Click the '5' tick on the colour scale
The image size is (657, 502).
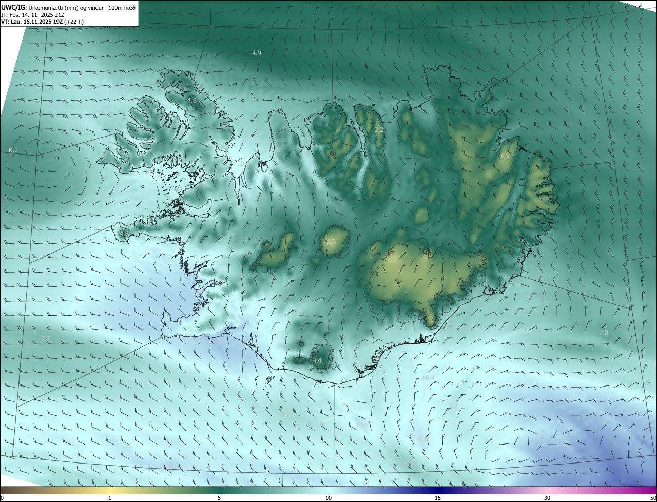[x=219, y=498]
